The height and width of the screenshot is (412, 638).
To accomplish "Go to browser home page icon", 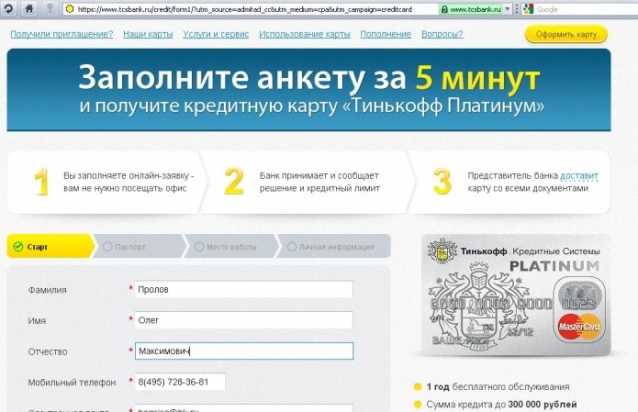I will click(28, 8).
